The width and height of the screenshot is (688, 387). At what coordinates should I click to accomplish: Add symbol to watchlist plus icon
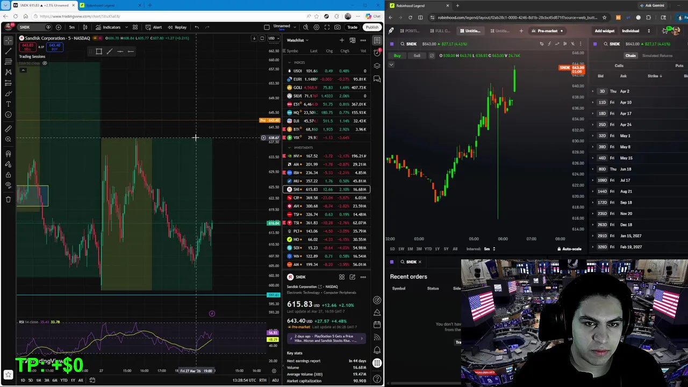[x=342, y=40]
